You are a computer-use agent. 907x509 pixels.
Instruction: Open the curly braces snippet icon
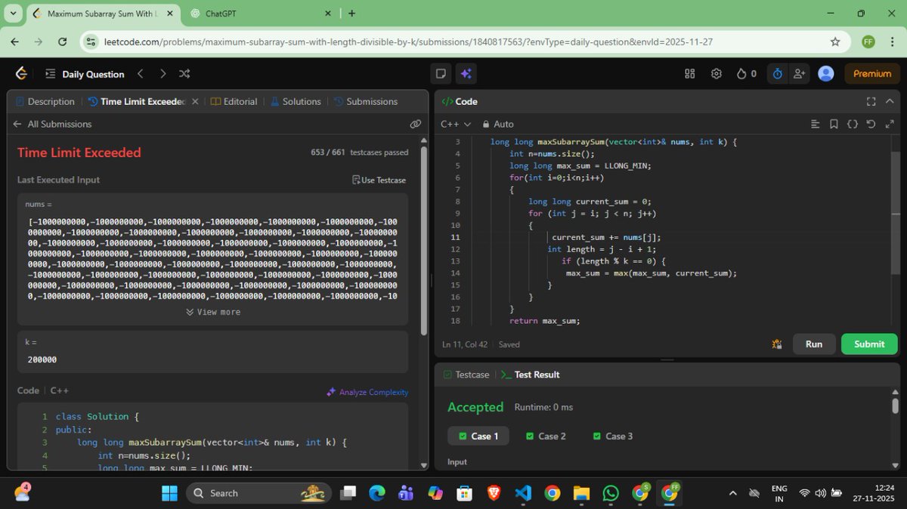[x=853, y=124]
